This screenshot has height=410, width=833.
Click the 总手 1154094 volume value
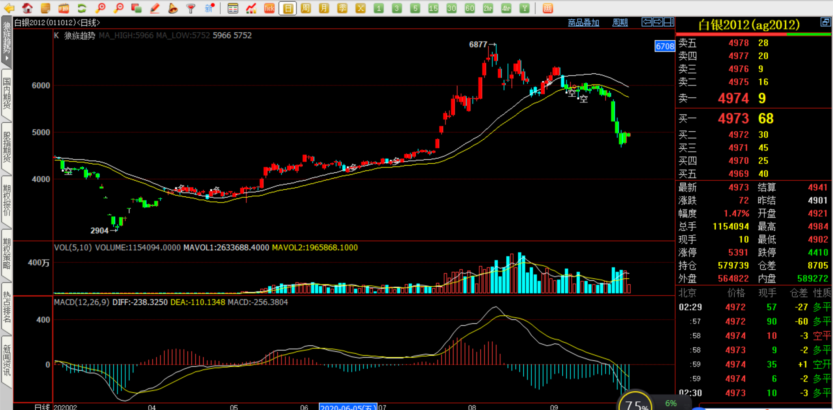click(731, 226)
